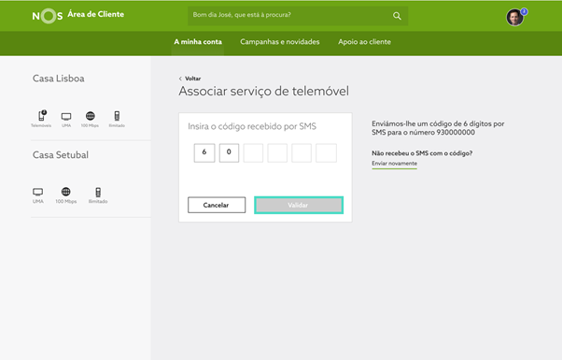The height and width of the screenshot is (360, 562).
Task: Open the Campanhas e novidades tab
Action: click(279, 42)
